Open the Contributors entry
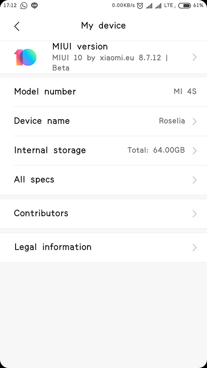The width and height of the screenshot is (207, 368). (x=103, y=214)
